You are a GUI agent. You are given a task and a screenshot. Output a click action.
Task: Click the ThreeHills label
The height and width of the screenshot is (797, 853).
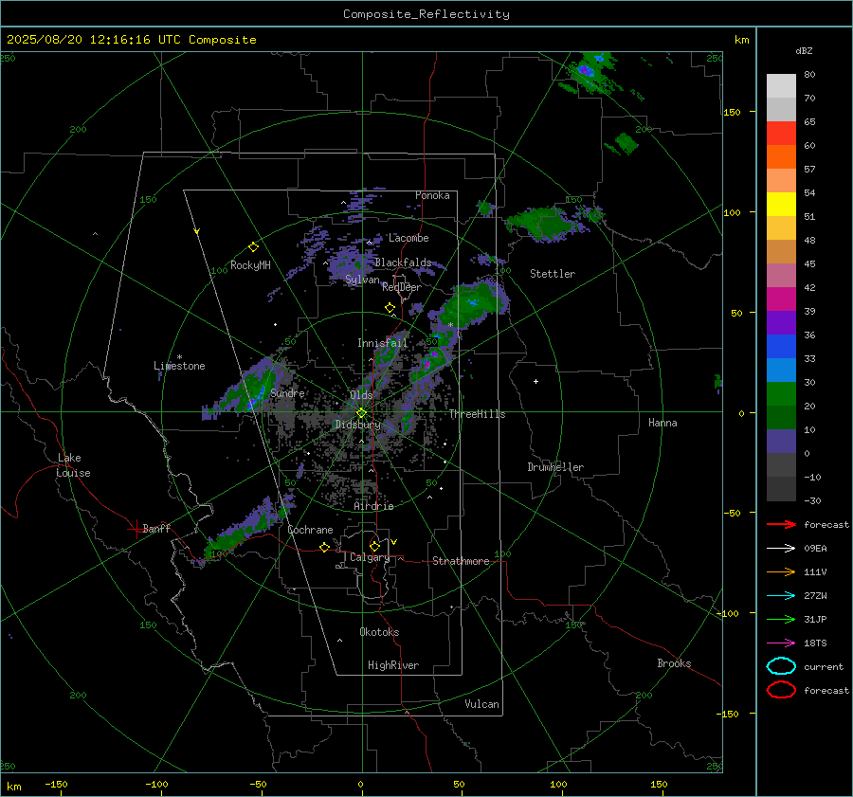(x=477, y=414)
